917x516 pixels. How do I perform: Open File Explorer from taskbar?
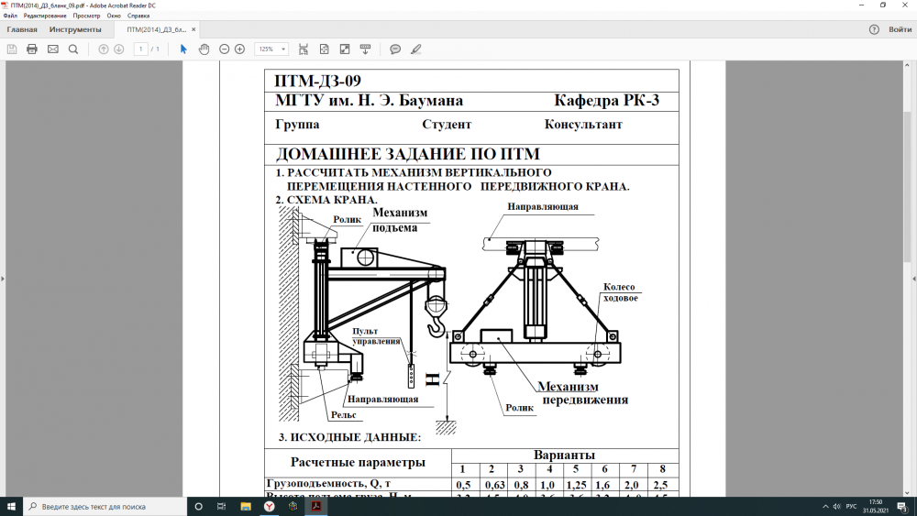[x=246, y=507]
